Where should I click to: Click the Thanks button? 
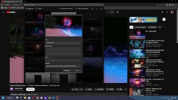pos(110,89)
